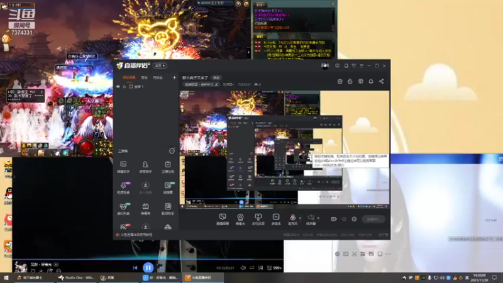Open the 主播任务 tool
The width and height of the screenshot is (503, 283).
pyautogui.click(x=167, y=167)
